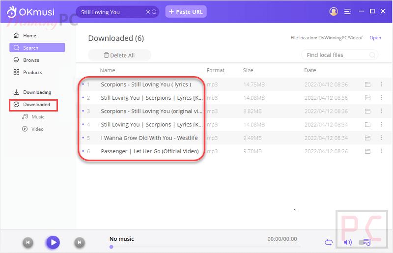This screenshot has height=253, width=393.
Task: Open Browse in the sidebar
Action: pos(27,60)
